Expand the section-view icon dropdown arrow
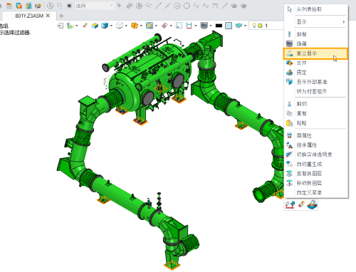 click(x=196, y=26)
